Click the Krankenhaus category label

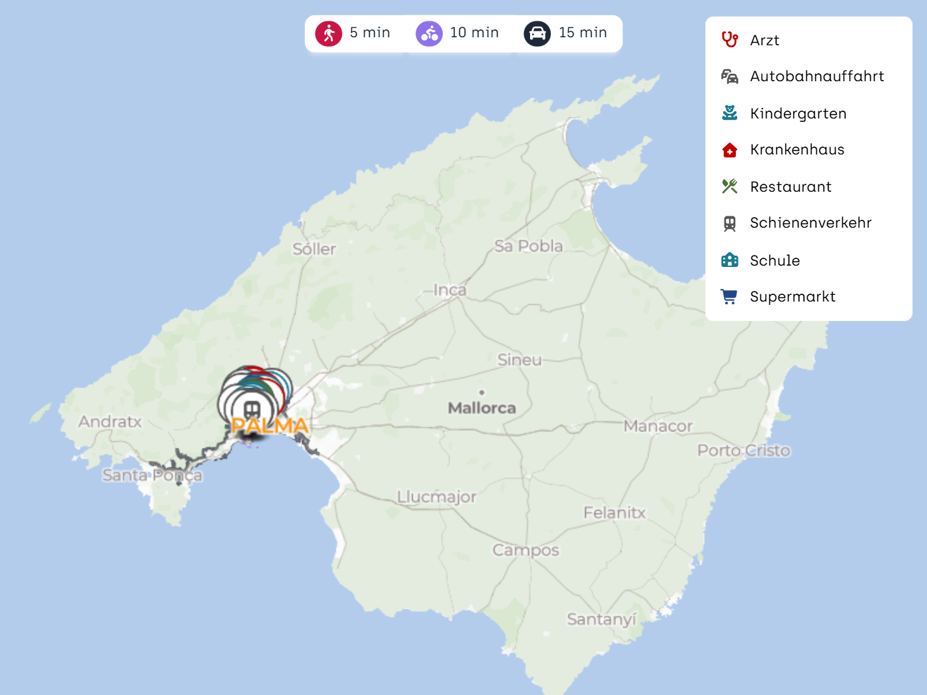797,150
